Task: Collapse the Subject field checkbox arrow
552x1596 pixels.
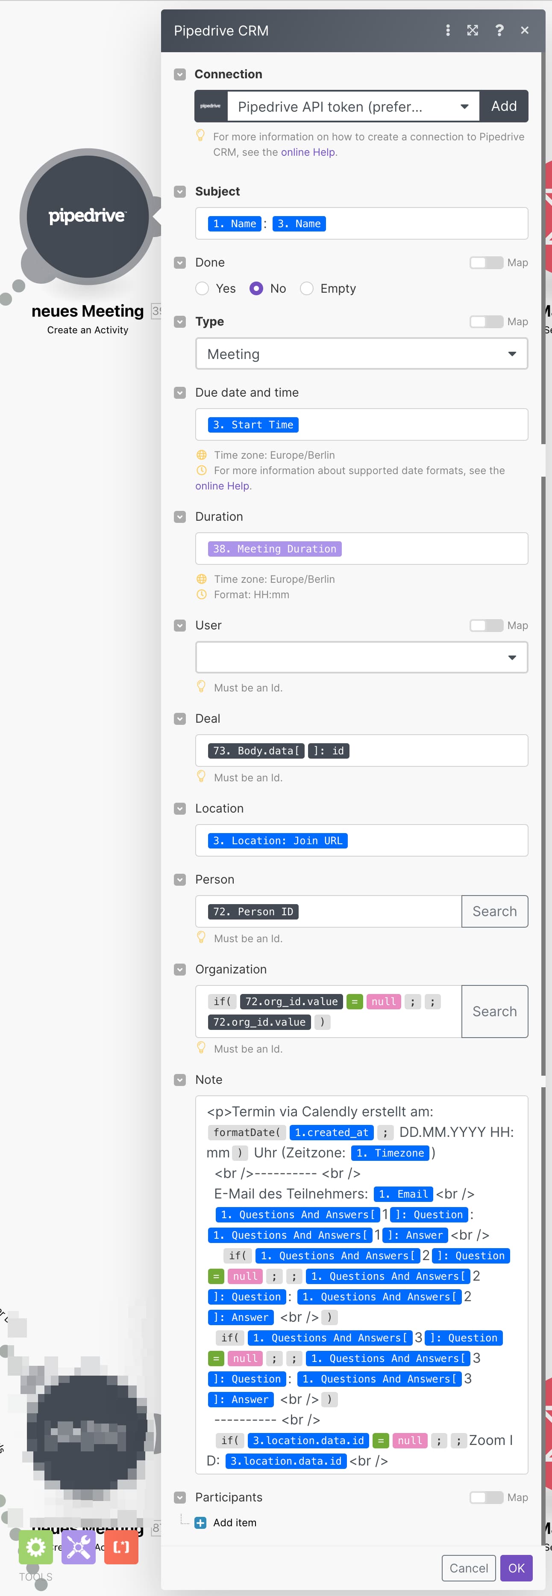Action: 180,191
